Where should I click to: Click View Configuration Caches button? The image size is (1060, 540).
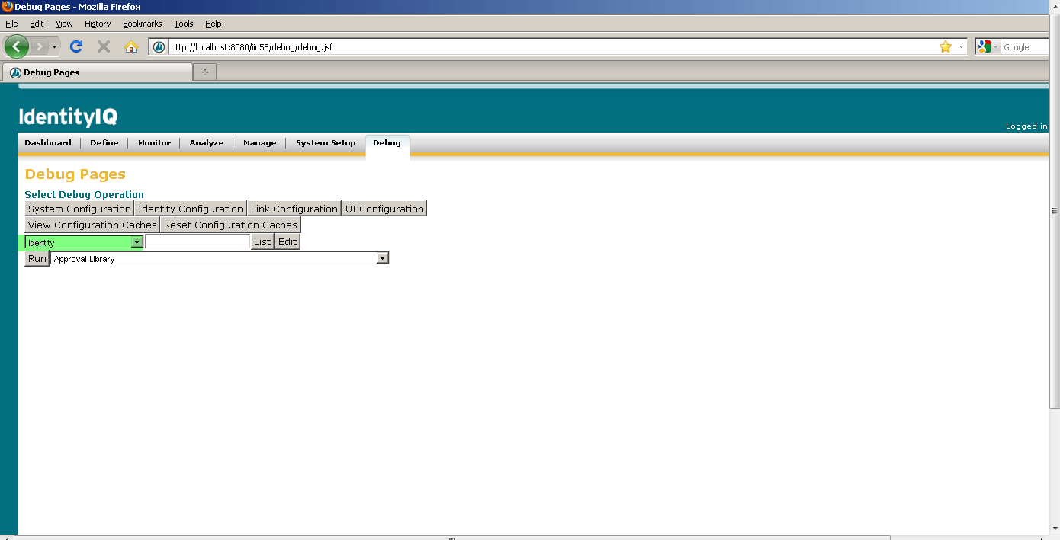92,225
